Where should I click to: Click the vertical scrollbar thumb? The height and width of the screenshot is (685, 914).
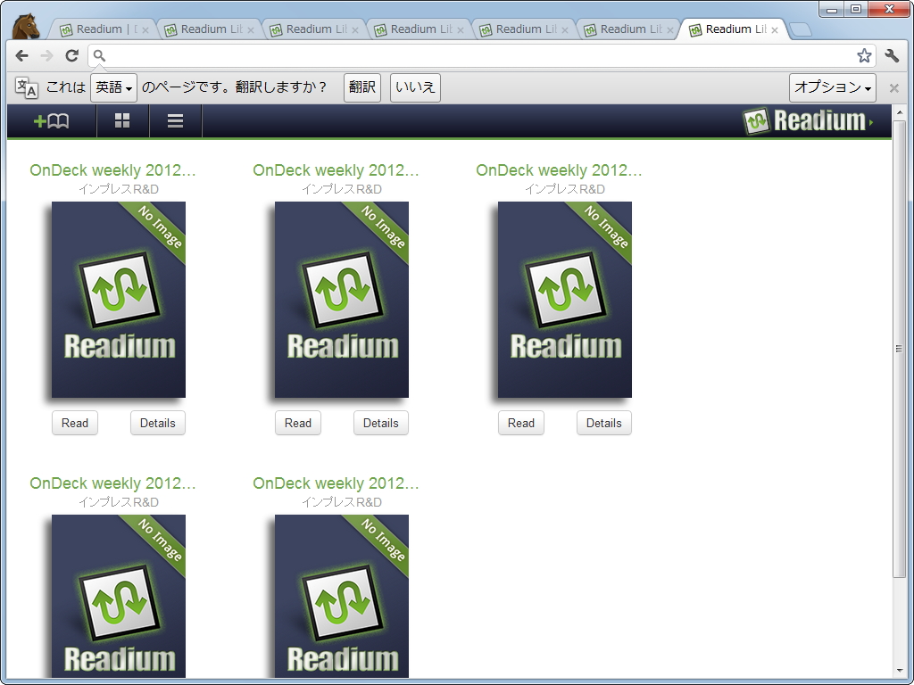[x=899, y=349]
